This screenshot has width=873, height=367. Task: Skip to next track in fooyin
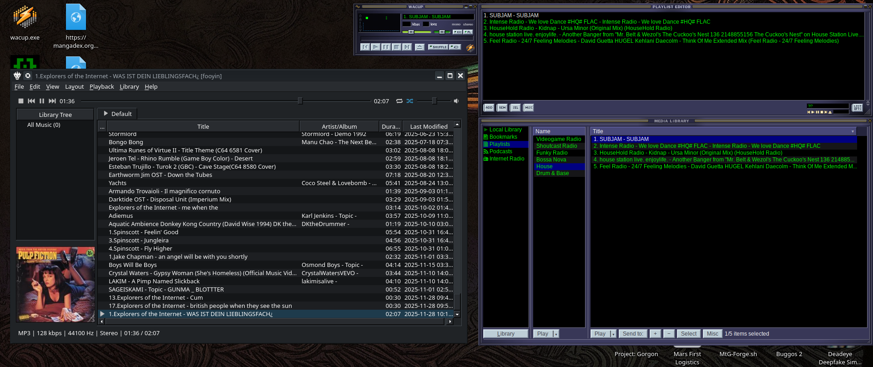pyautogui.click(x=52, y=101)
